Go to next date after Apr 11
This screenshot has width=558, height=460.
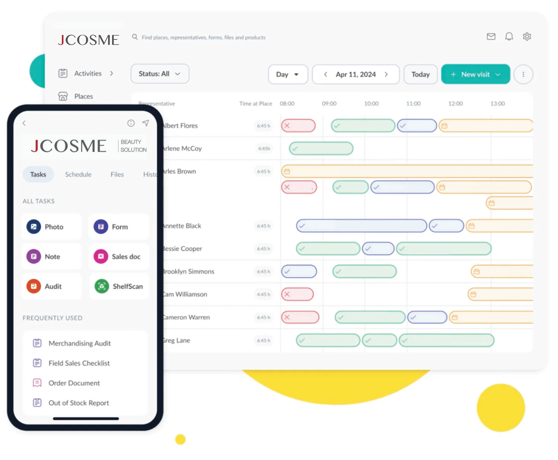(386, 74)
